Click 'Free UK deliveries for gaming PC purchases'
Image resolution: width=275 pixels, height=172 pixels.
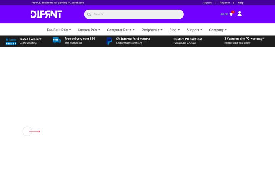58,3
